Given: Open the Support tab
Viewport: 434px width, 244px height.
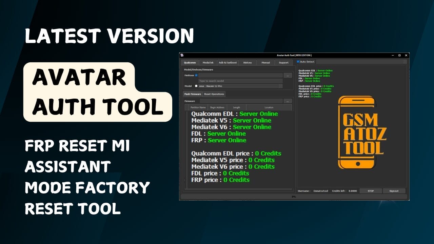Looking at the screenshot, I should (x=284, y=63).
